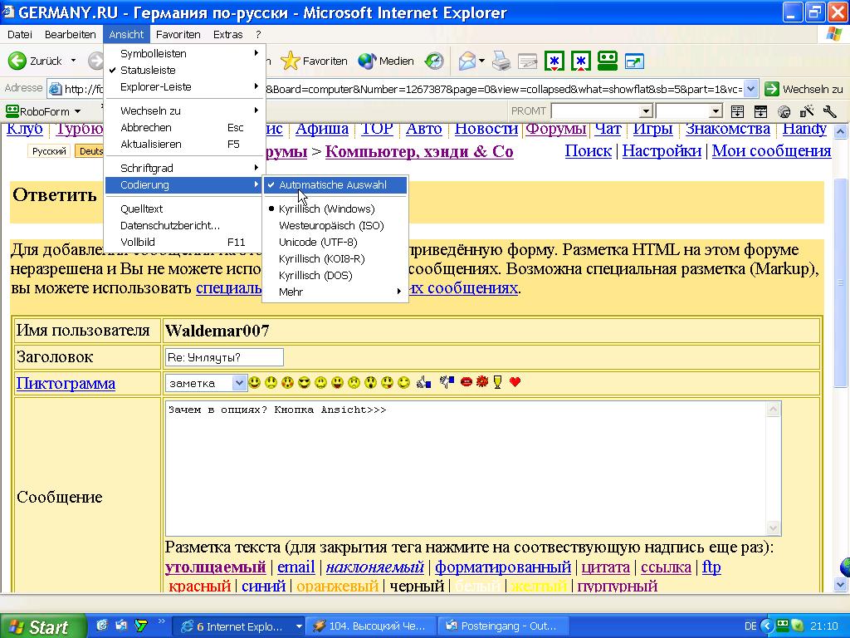Click the page vertical scrollbar down arrow

(x=841, y=584)
